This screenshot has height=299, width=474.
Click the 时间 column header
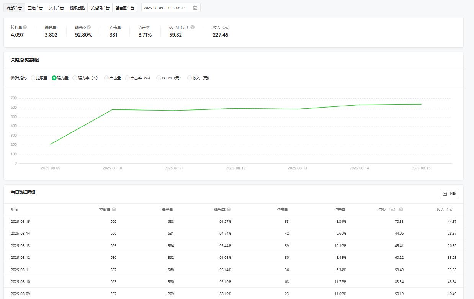tap(15, 210)
